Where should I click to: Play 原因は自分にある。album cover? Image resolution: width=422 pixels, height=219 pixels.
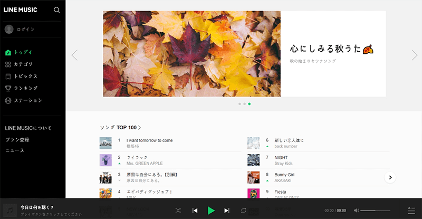pos(105,177)
